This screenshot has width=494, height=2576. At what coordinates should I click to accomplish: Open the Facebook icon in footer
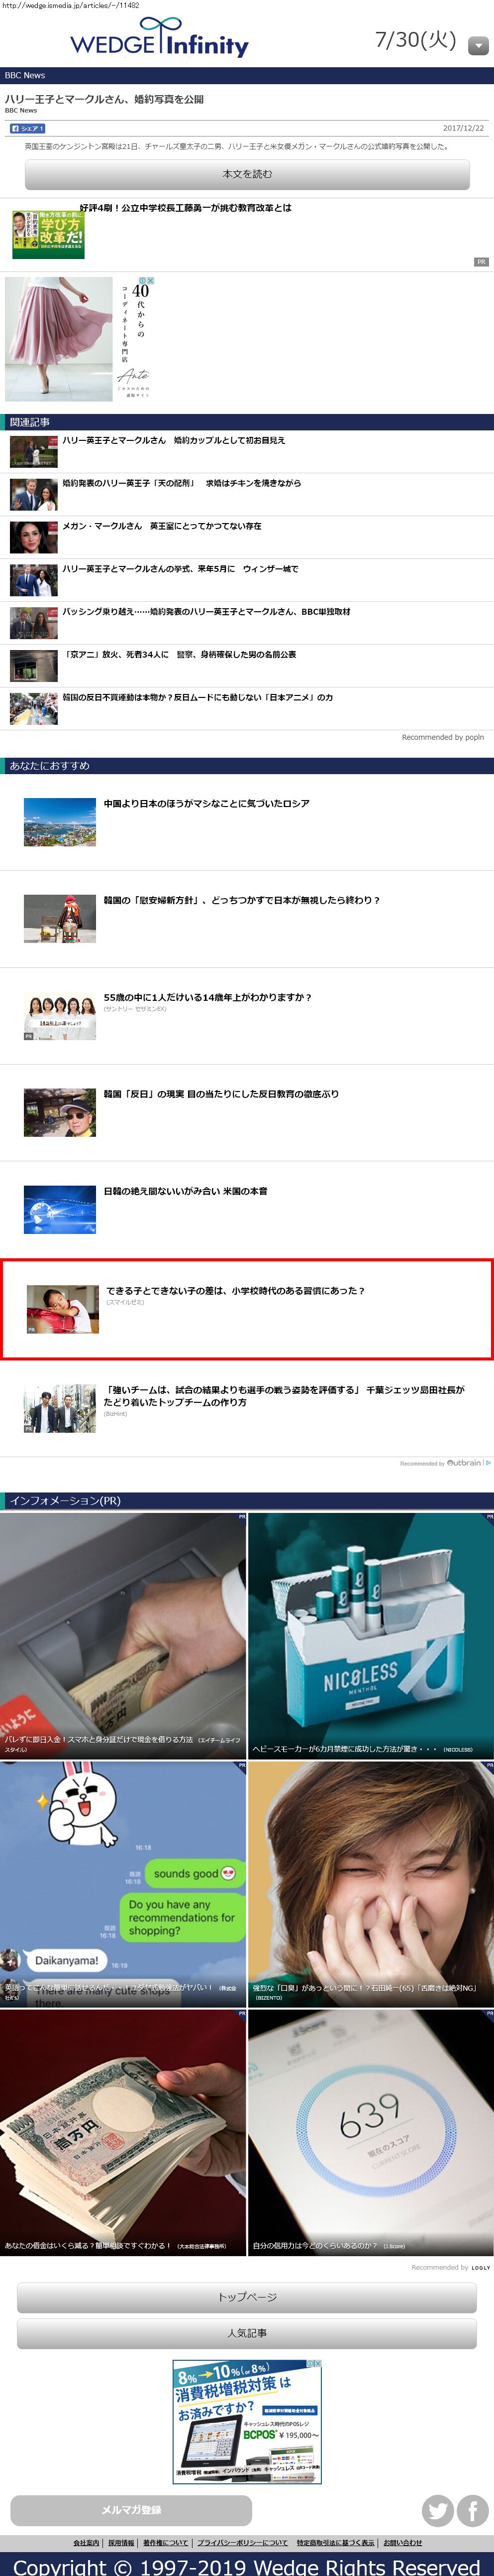click(472, 2510)
